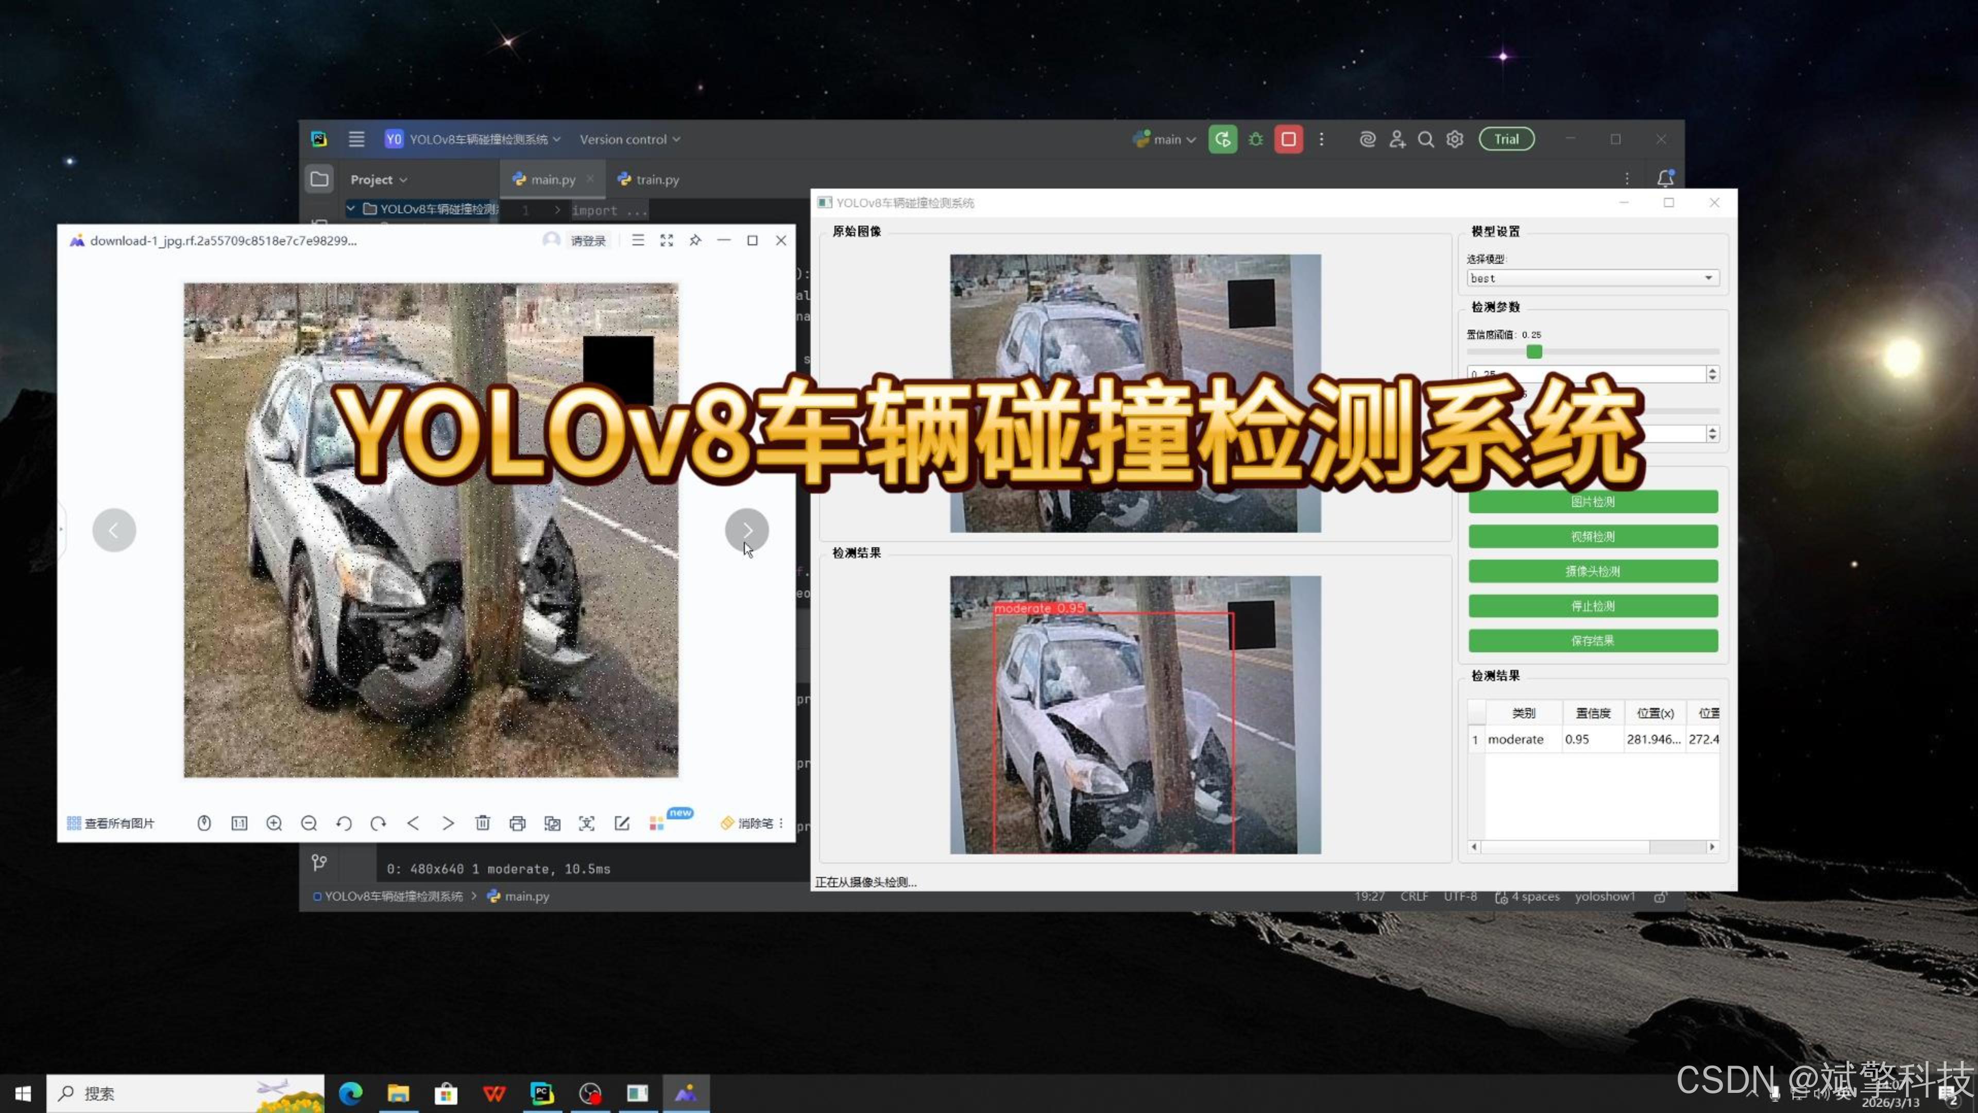The image size is (1978, 1113).
Task: Open PyCharm search magnifier icon
Action: (x=1425, y=139)
